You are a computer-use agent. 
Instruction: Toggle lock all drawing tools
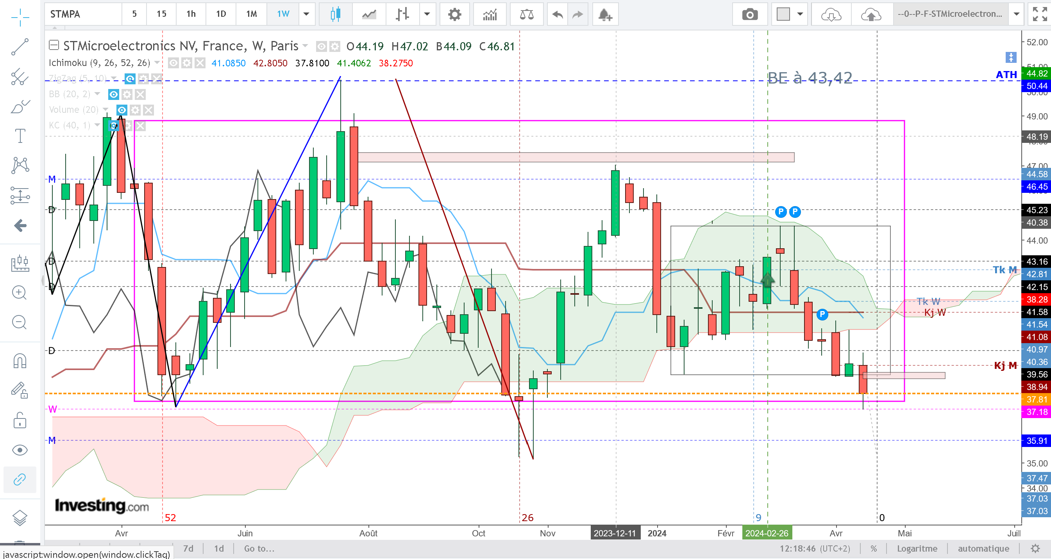click(20, 420)
